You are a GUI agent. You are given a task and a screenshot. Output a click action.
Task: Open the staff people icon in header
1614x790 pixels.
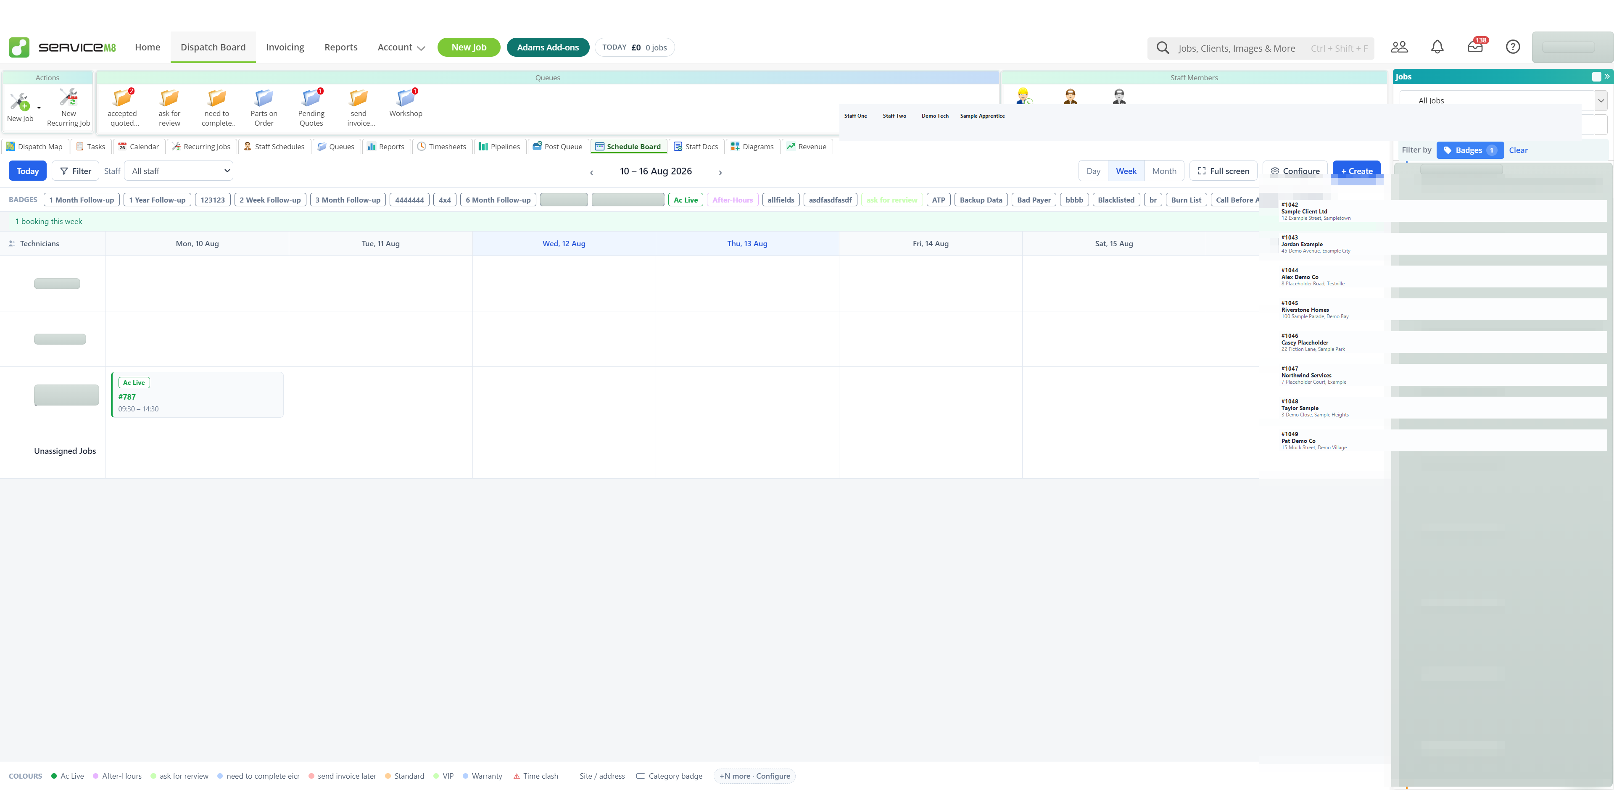(1399, 47)
